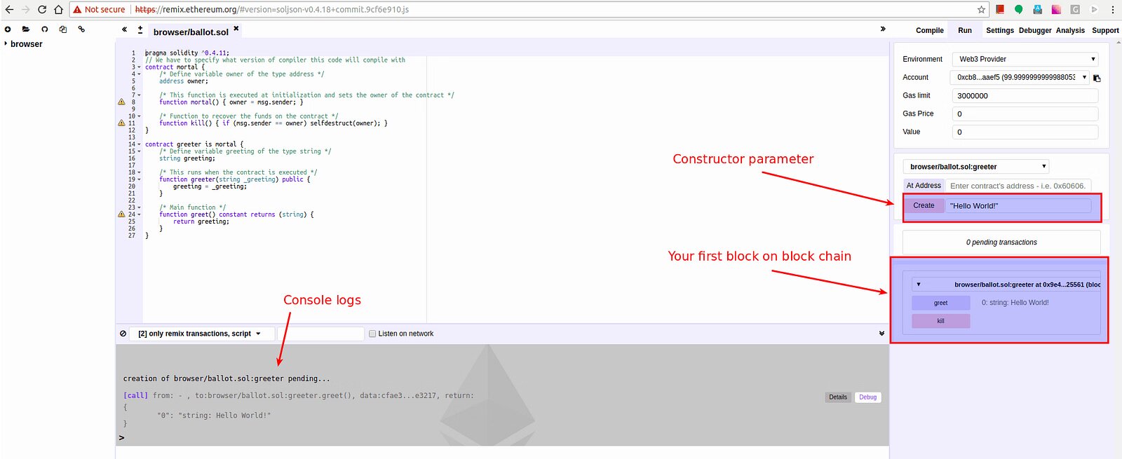Create a new file with the plus icon
This screenshot has width=1122, height=459.
point(8,29)
